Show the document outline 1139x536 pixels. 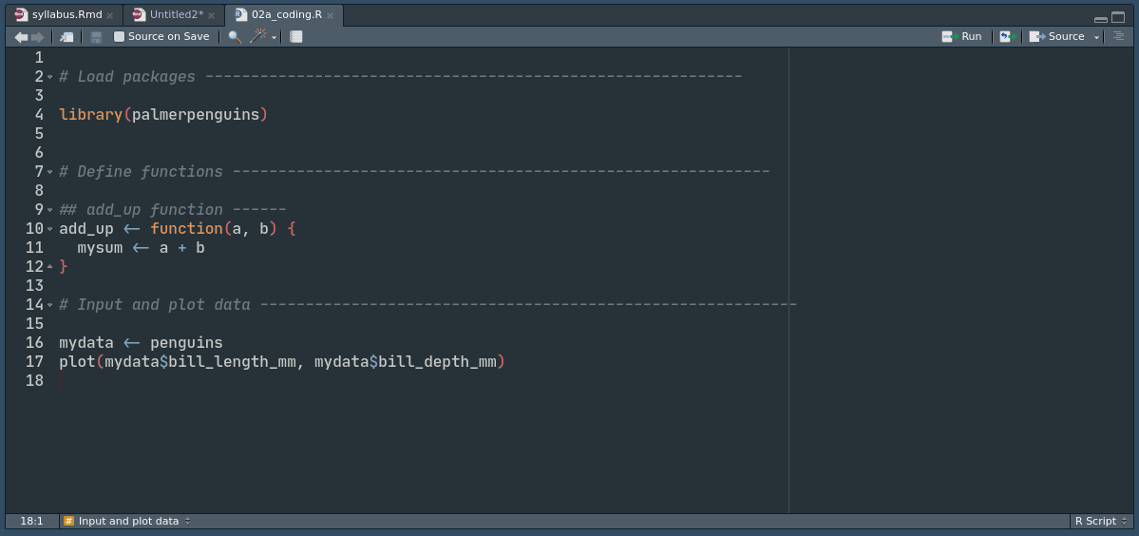pos(1118,36)
